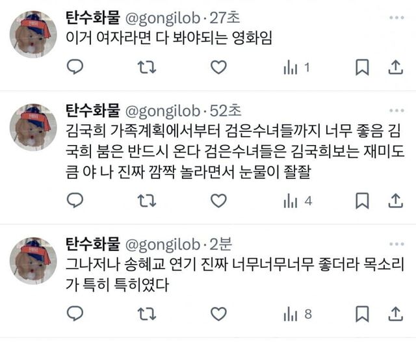The height and width of the screenshot is (342, 416).
Task: Open @gongilob handle in the 2분 tweet
Action: pos(162,244)
